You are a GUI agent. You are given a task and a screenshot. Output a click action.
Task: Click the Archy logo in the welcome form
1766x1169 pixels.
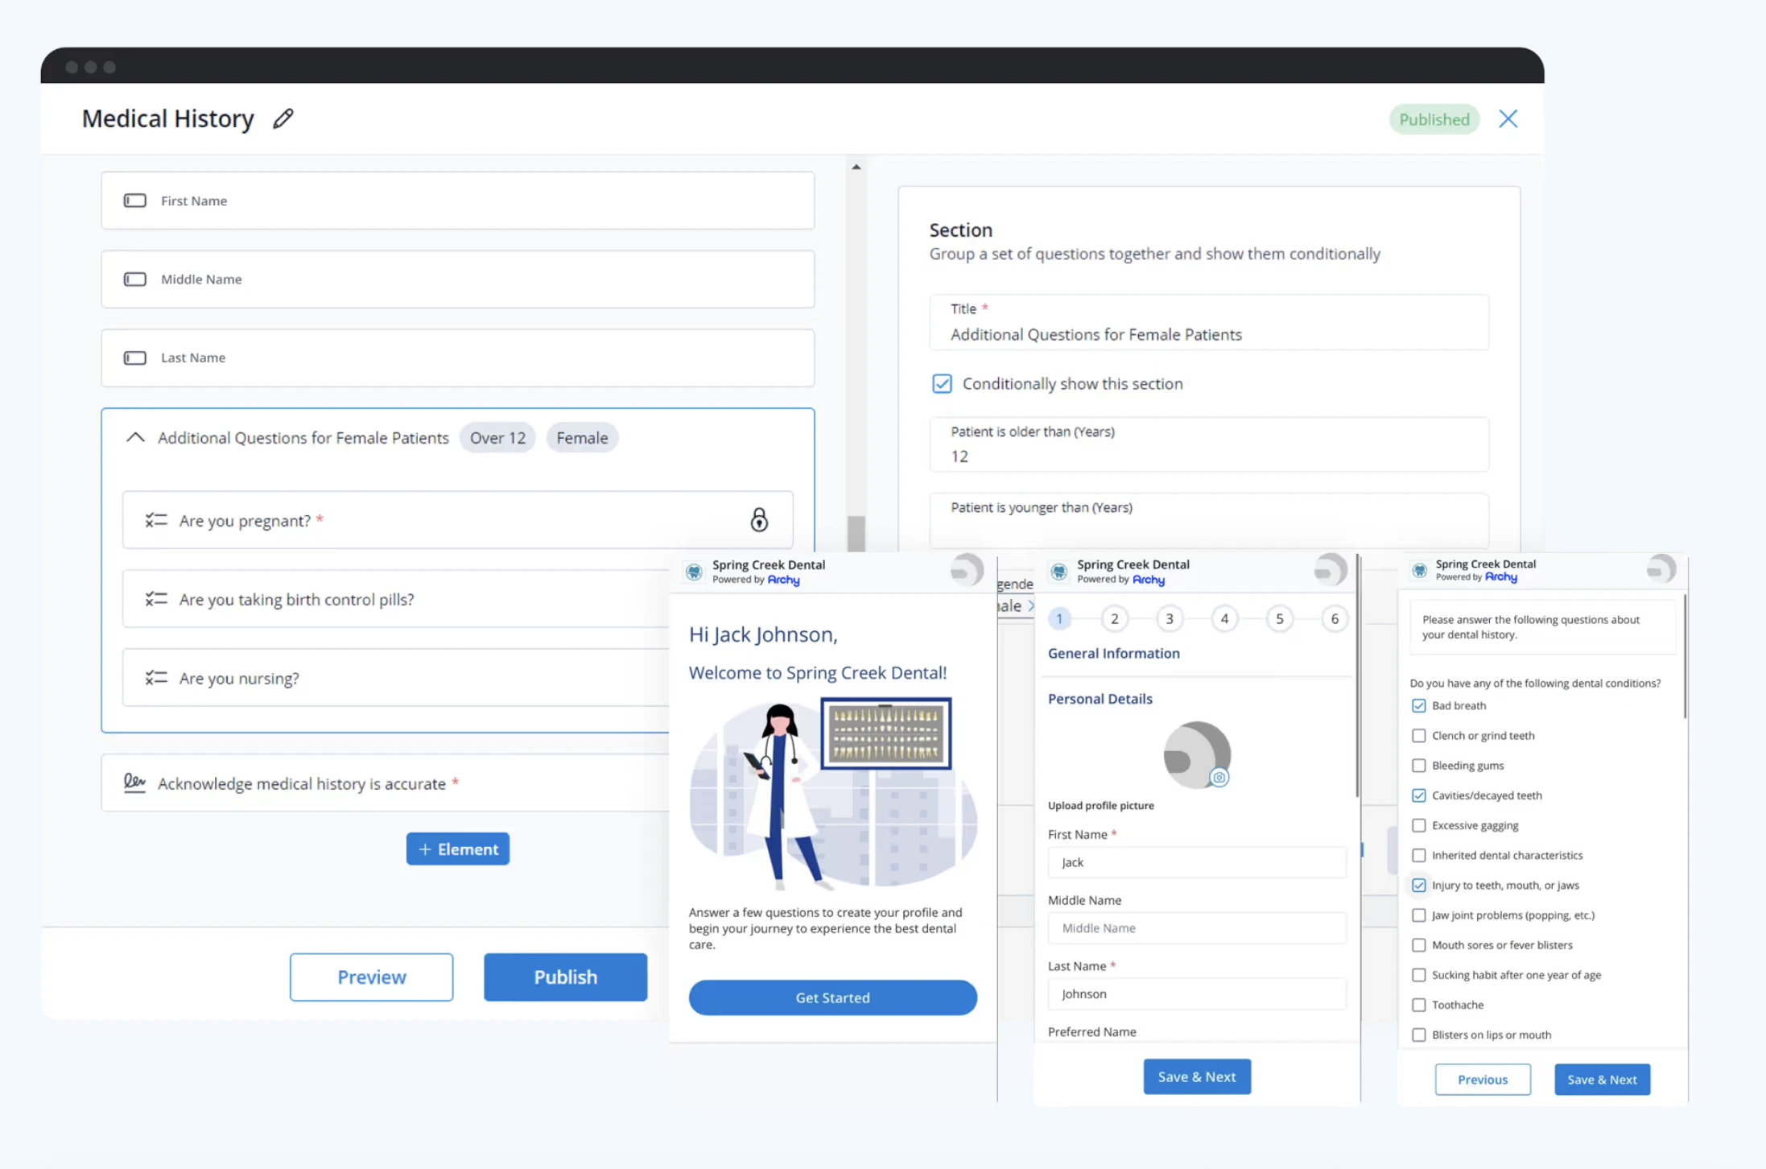pyautogui.click(x=783, y=580)
